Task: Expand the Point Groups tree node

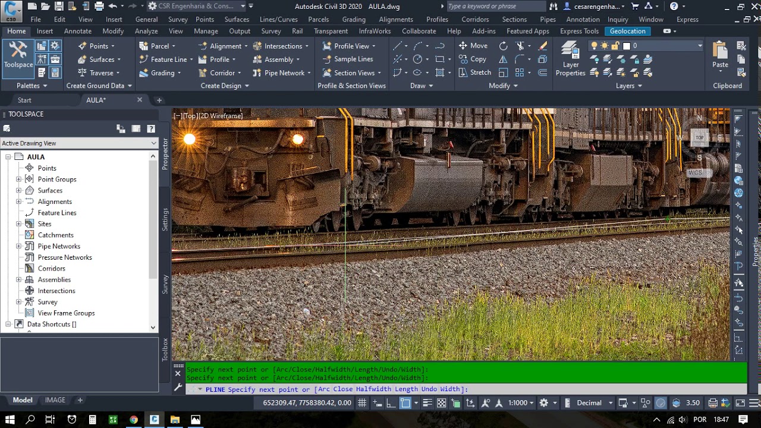Action: coord(18,179)
